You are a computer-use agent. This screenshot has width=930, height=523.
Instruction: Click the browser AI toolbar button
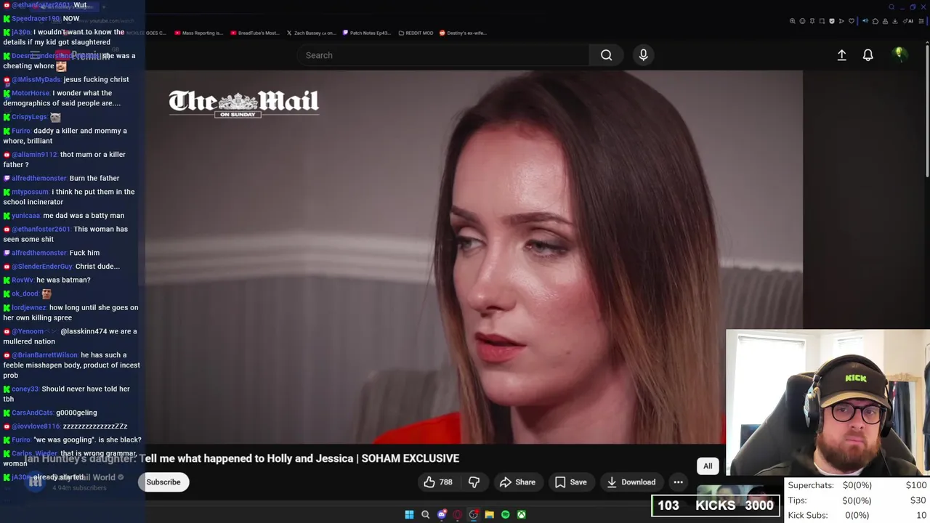click(907, 21)
